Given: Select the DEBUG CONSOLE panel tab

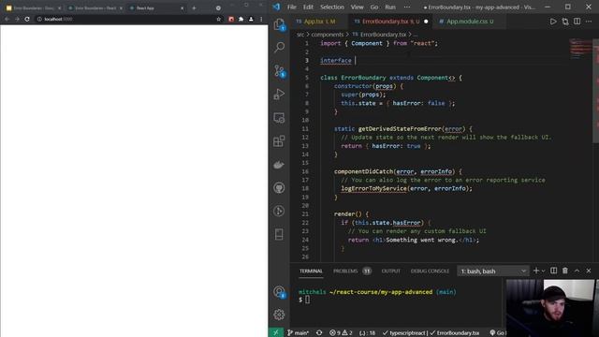Looking at the screenshot, I should point(430,271).
